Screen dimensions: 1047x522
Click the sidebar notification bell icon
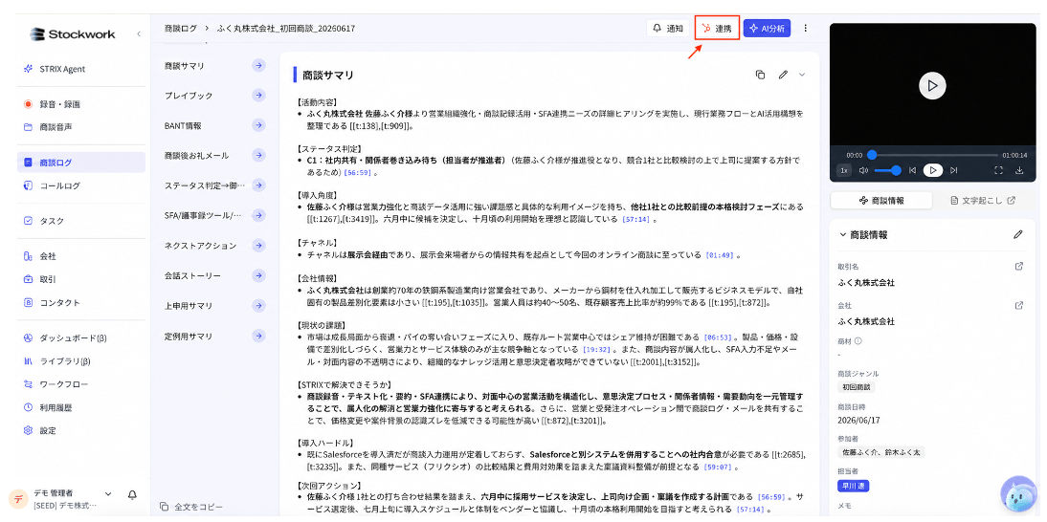[x=132, y=494]
